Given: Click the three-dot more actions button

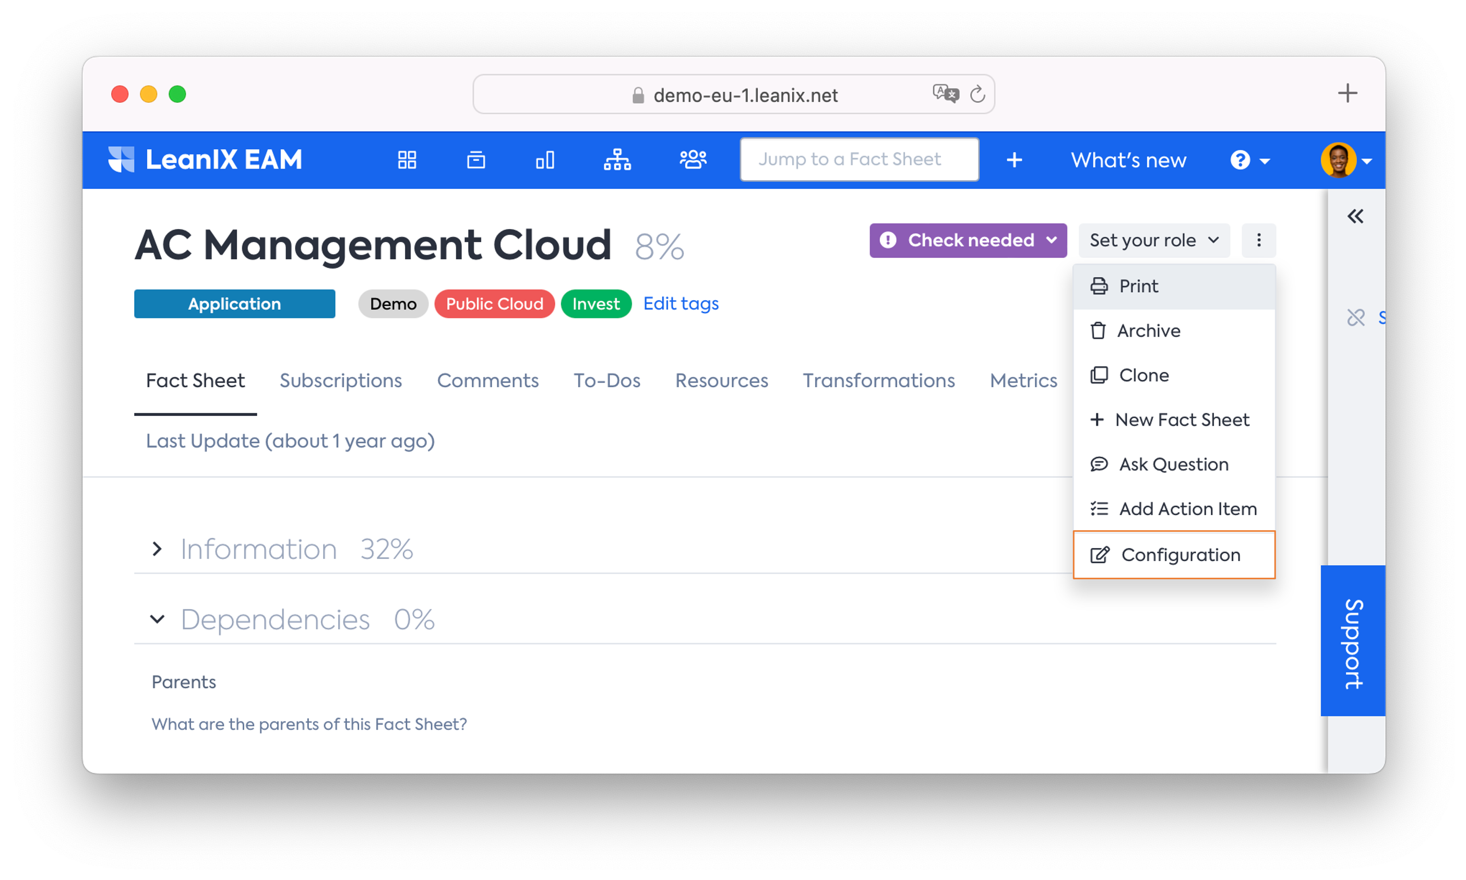Looking at the screenshot, I should coord(1258,240).
